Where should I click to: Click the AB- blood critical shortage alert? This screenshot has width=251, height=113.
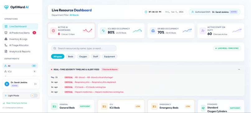click(88, 77)
